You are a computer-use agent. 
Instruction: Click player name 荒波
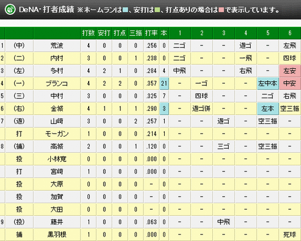(57, 45)
